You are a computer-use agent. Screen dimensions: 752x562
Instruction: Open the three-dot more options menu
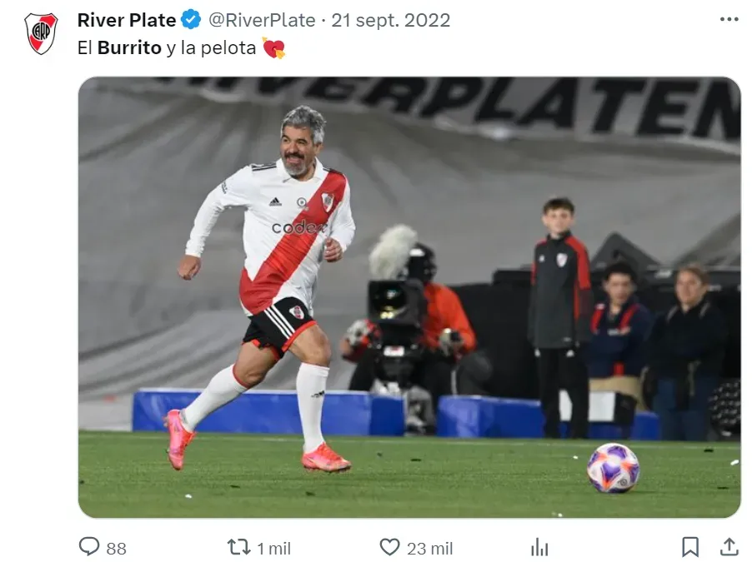pos(729,19)
